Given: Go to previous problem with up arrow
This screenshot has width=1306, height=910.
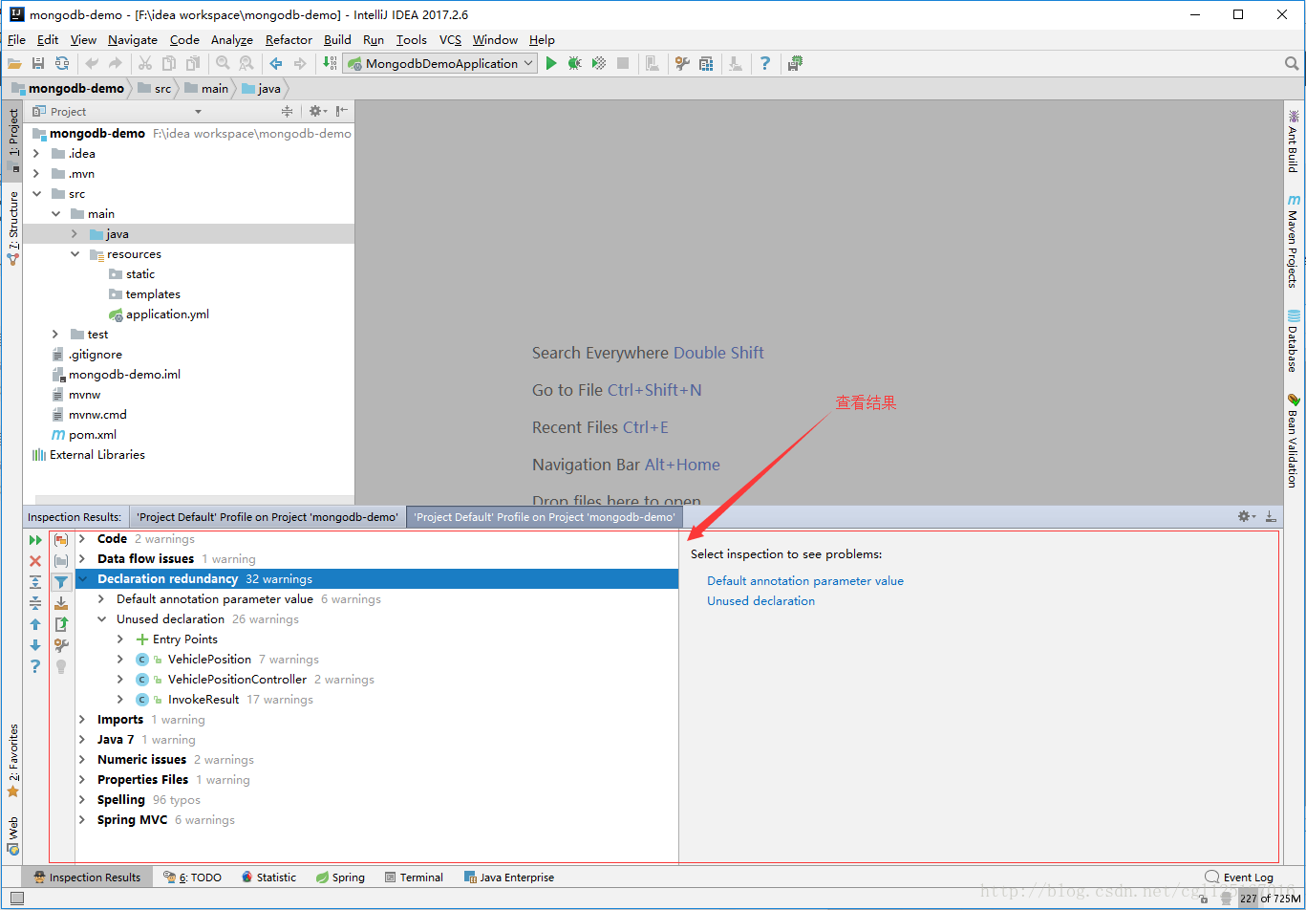Looking at the screenshot, I should (35, 624).
